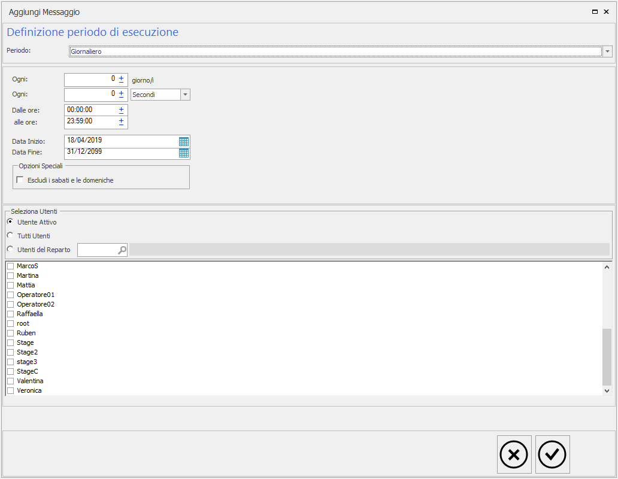Open the Secondi unit dropdown
This screenshot has width=618, height=479.
tap(185, 95)
